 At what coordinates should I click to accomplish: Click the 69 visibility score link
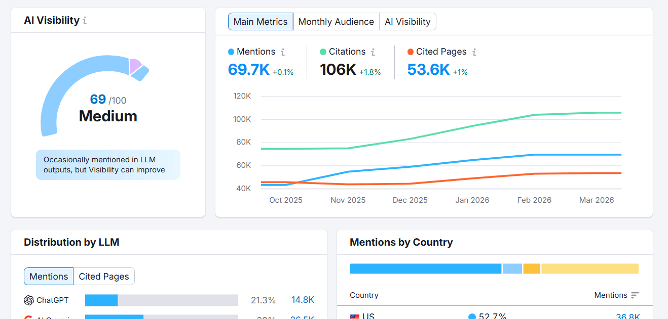(x=98, y=99)
